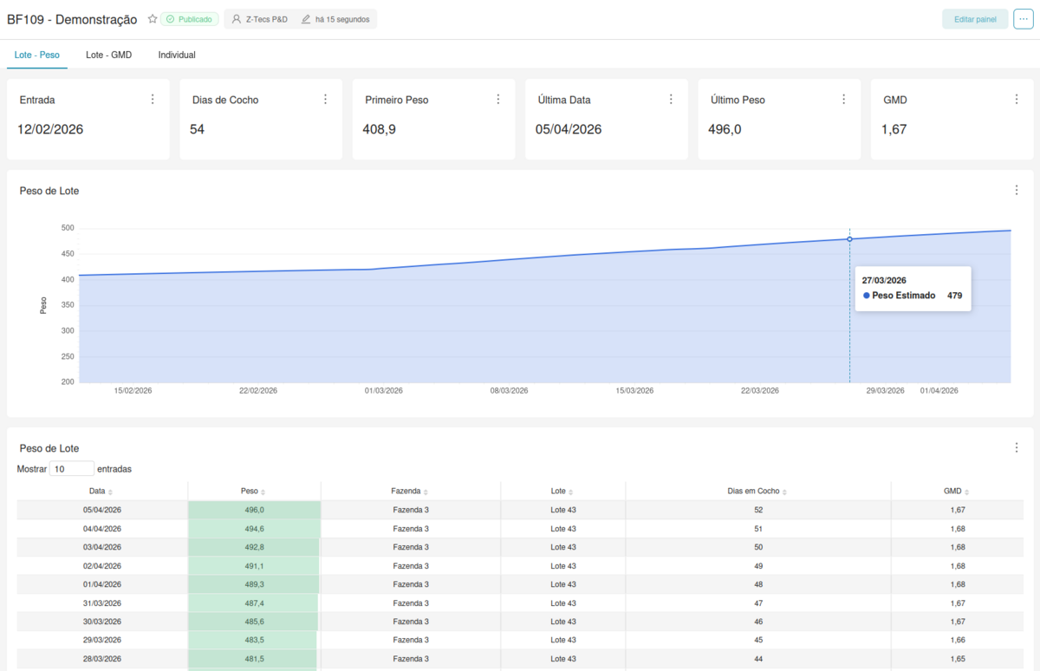Switch to the Lote - GMD tab
Viewport: 1040px width, 671px height.
pyautogui.click(x=108, y=54)
